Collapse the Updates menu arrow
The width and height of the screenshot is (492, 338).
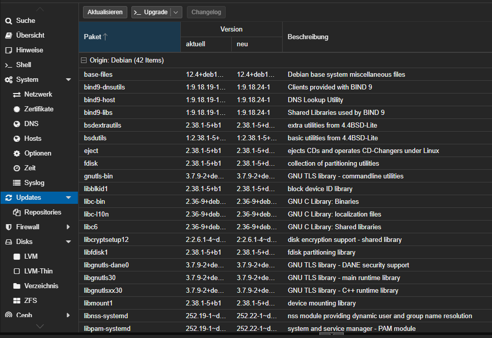tap(68, 198)
